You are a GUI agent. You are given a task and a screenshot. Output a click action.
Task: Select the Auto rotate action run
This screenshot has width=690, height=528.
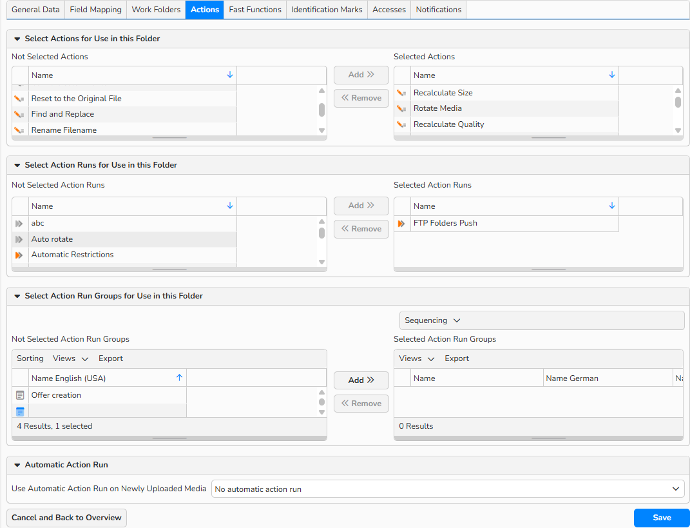point(124,240)
